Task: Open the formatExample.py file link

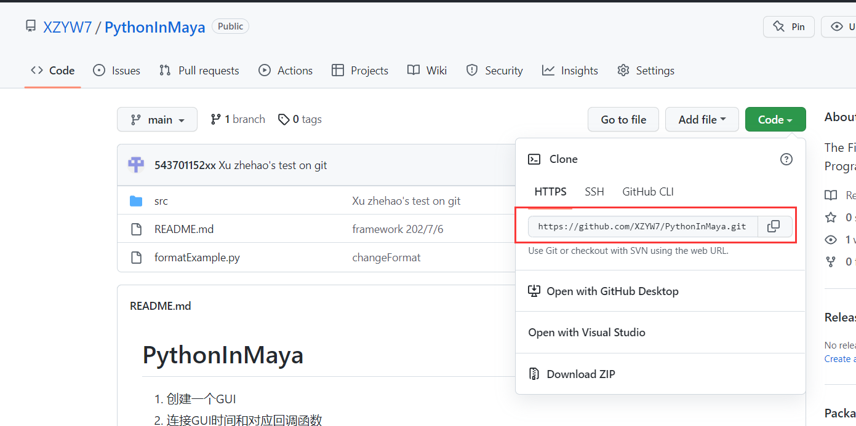Action: (197, 258)
